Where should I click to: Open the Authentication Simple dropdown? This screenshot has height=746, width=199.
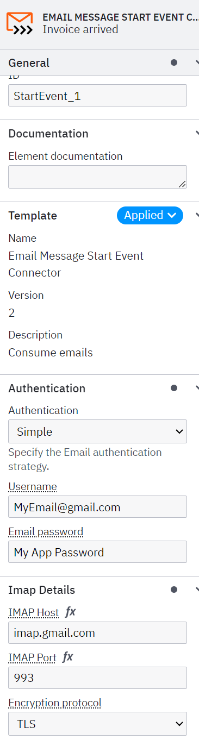98,431
